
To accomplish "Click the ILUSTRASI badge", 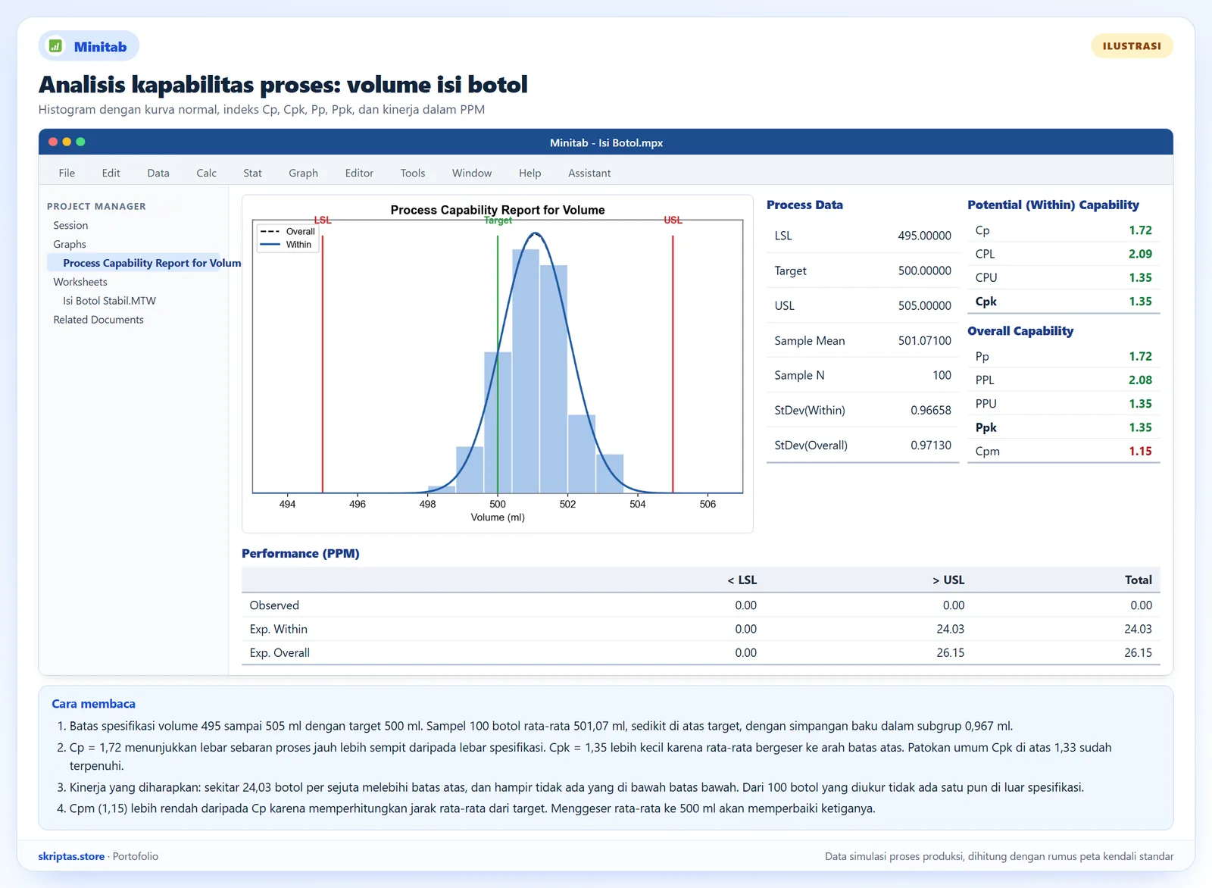I will pyautogui.click(x=1132, y=46).
